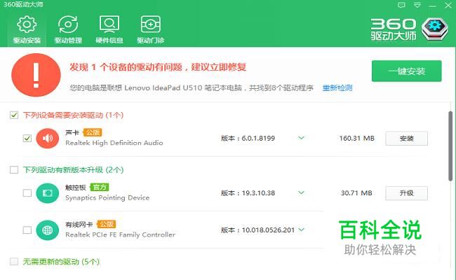The height and width of the screenshot is (280, 456).
Task: Click 安装 button for the sound card
Action: pos(407,139)
